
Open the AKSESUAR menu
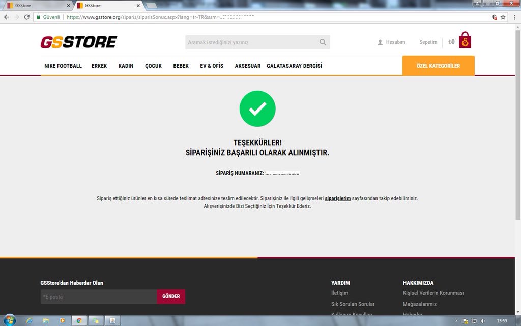[x=248, y=66]
